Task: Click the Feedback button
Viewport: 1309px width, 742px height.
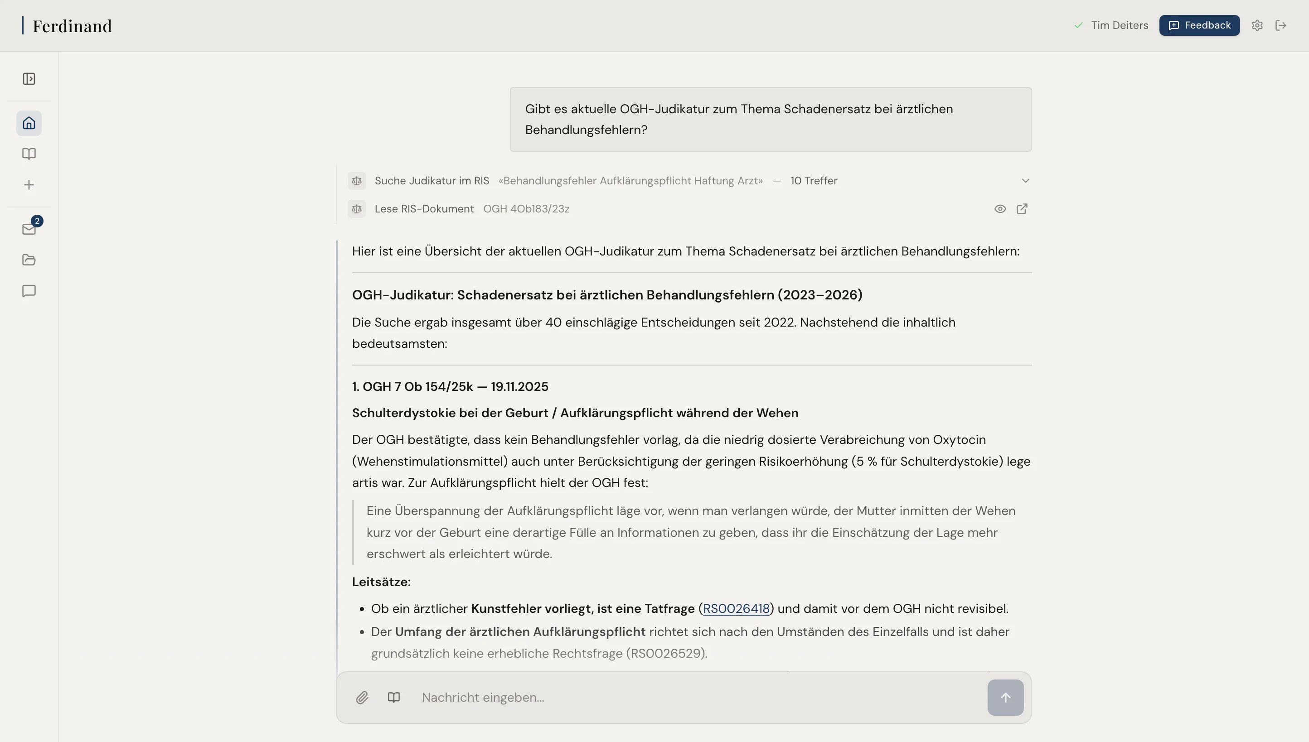Action: point(1199,25)
